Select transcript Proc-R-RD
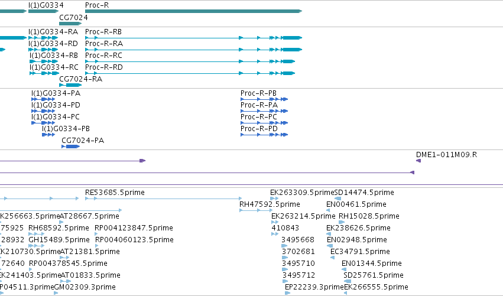 point(190,73)
